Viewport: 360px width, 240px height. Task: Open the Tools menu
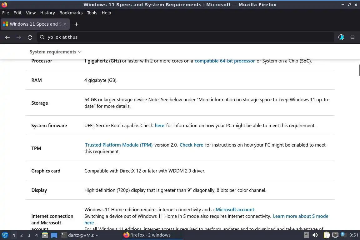point(92,13)
